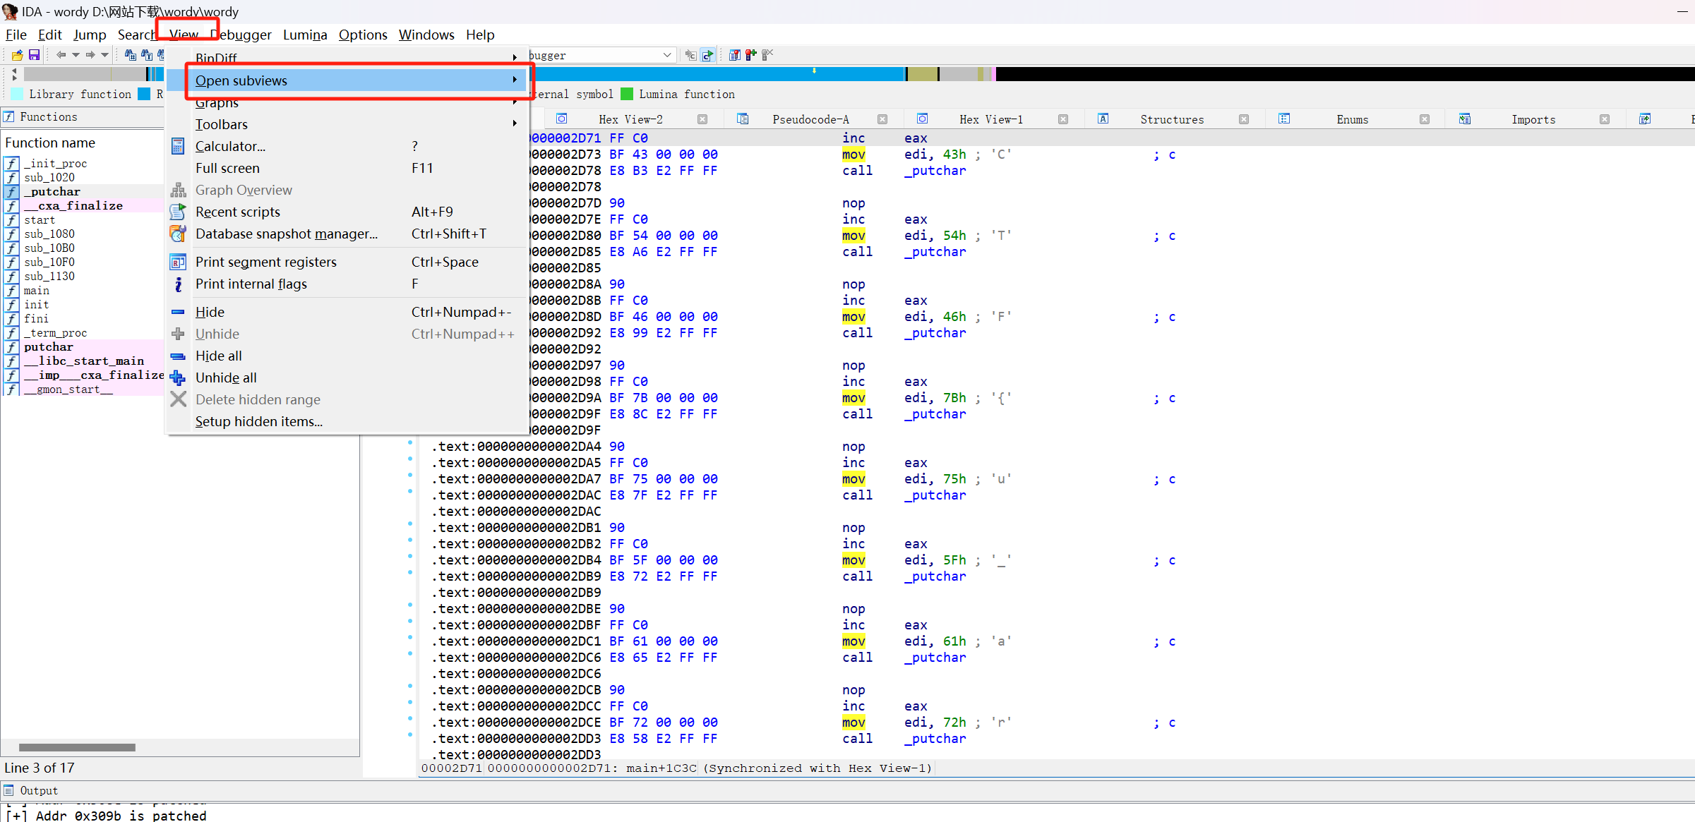The image size is (1695, 822).
Task: Close the Hex View-2 tab
Action: [702, 119]
